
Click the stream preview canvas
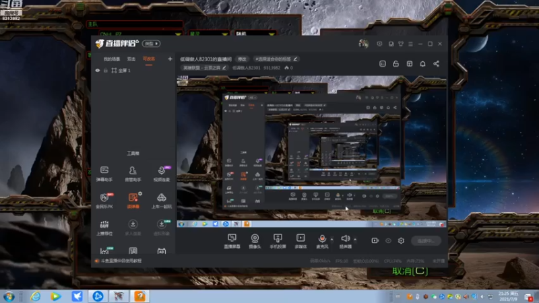[312, 151]
